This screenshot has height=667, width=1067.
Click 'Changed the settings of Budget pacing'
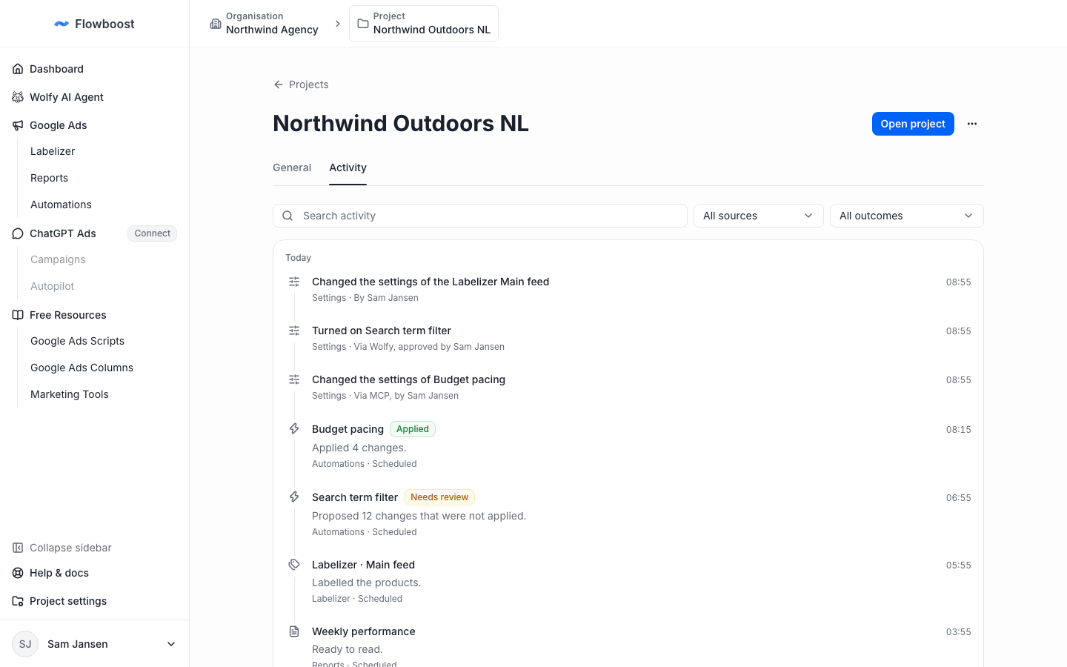(x=408, y=379)
